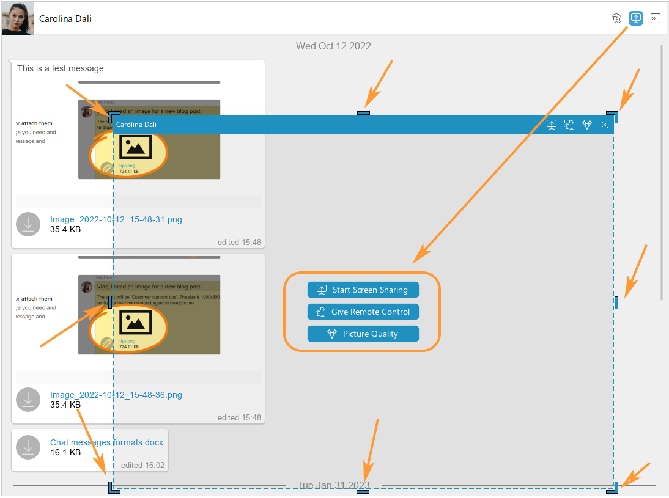Open the Image_2022-10-12_15-48-31.png file link
This screenshot has height=498, width=669.
click(x=116, y=219)
